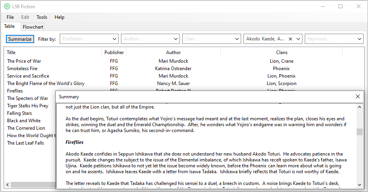368x192 pixels.
Task: Expand the Author filter dropdown
Action: [176, 39]
